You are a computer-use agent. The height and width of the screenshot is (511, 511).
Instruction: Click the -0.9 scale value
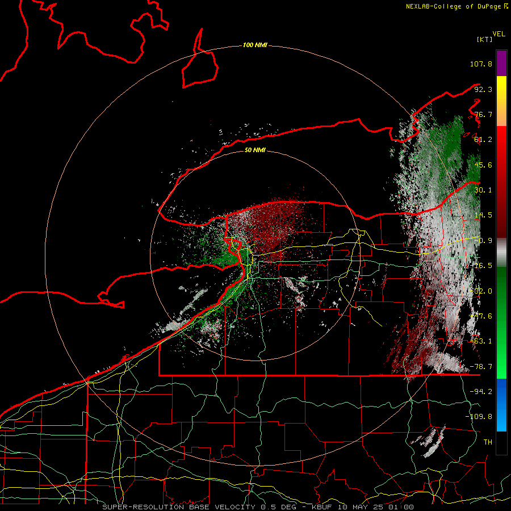pyautogui.click(x=483, y=241)
